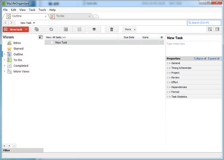Click the expand all tasks toolbar icon
The height and width of the screenshot is (160, 224).
pyautogui.click(x=66, y=29)
